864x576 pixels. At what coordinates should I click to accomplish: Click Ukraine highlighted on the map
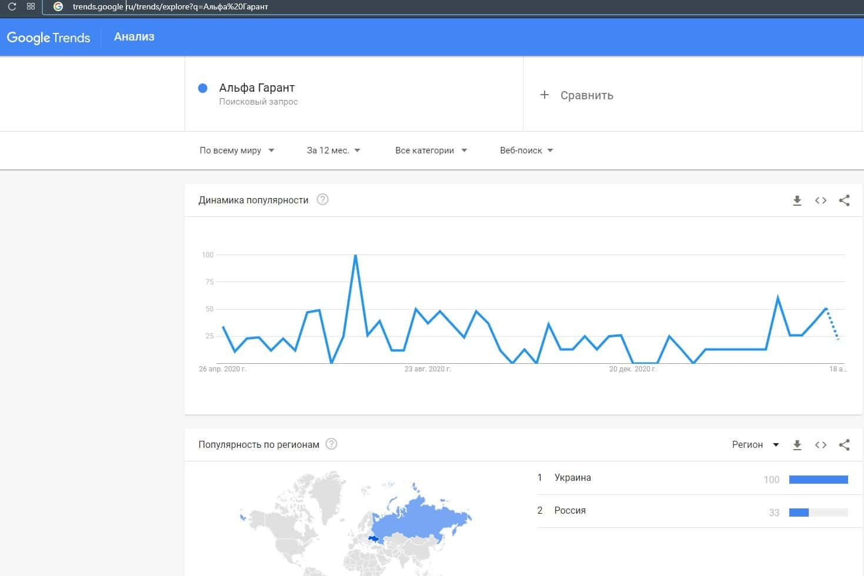point(373,538)
